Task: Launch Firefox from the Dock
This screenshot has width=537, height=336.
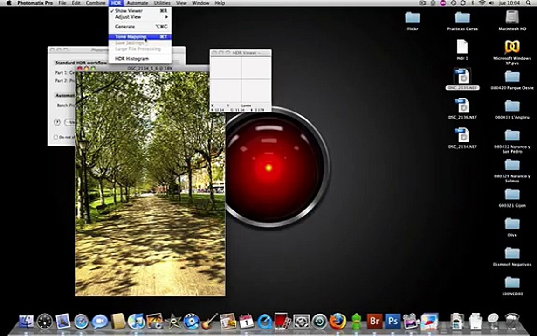Action: tap(337, 322)
